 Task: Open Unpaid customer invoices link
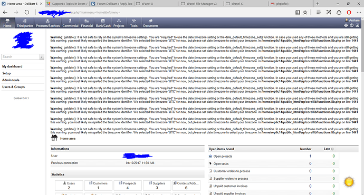tap(231, 186)
